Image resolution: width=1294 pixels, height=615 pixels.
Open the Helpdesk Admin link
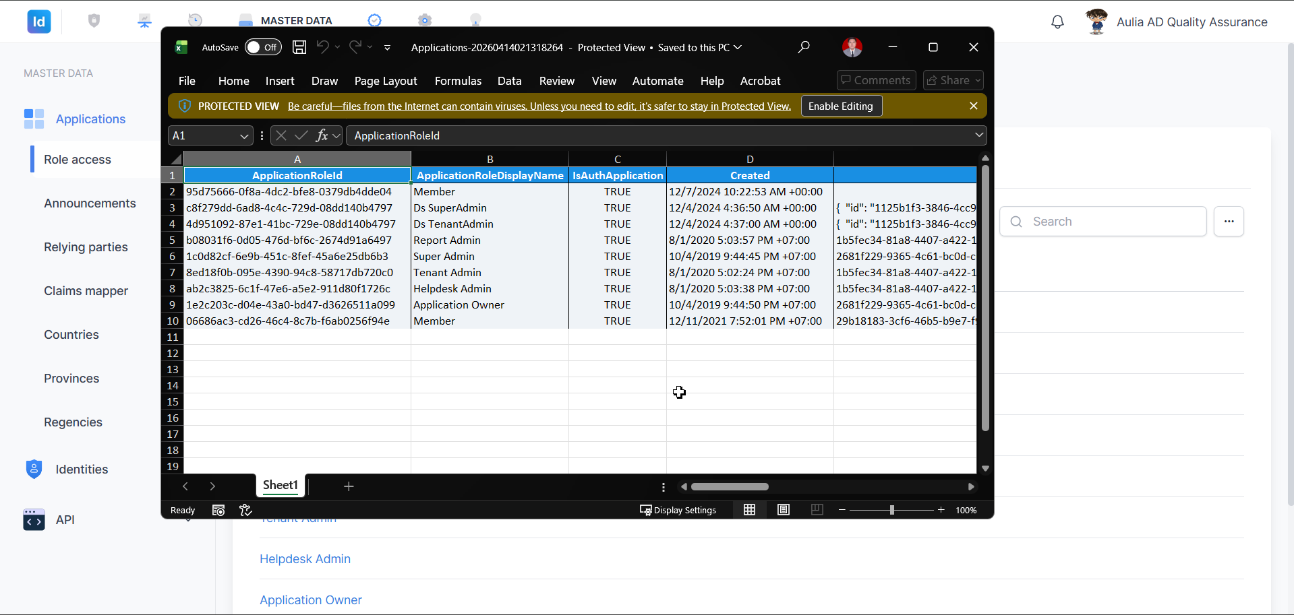tap(305, 559)
